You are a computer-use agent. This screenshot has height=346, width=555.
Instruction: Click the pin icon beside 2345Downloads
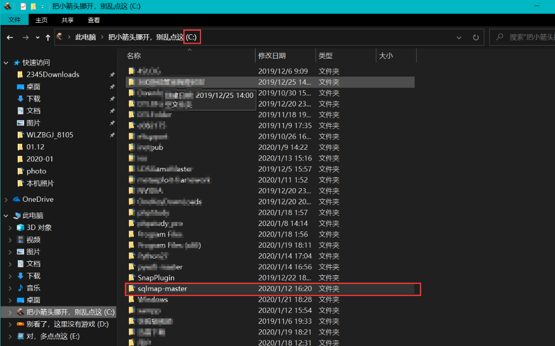[112, 75]
